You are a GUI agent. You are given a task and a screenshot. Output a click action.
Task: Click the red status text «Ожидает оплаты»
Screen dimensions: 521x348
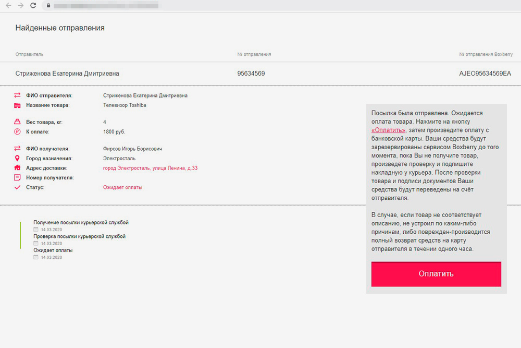pos(122,187)
